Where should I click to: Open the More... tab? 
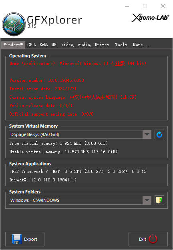pos(141,45)
